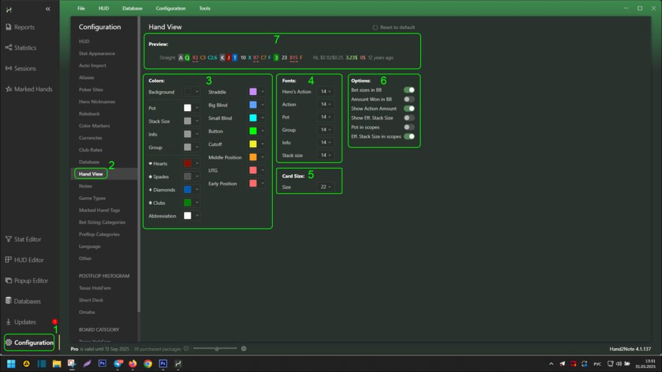Launch the Stat Editor
The width and height of the screenshot is (662, 372).
point(27,239)
